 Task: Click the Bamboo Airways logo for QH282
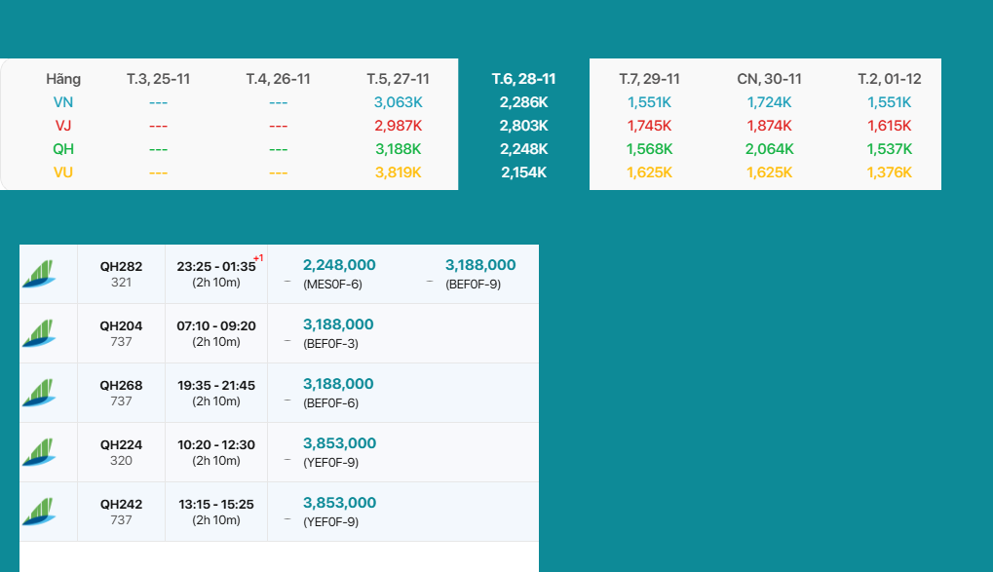pos(38,274)
